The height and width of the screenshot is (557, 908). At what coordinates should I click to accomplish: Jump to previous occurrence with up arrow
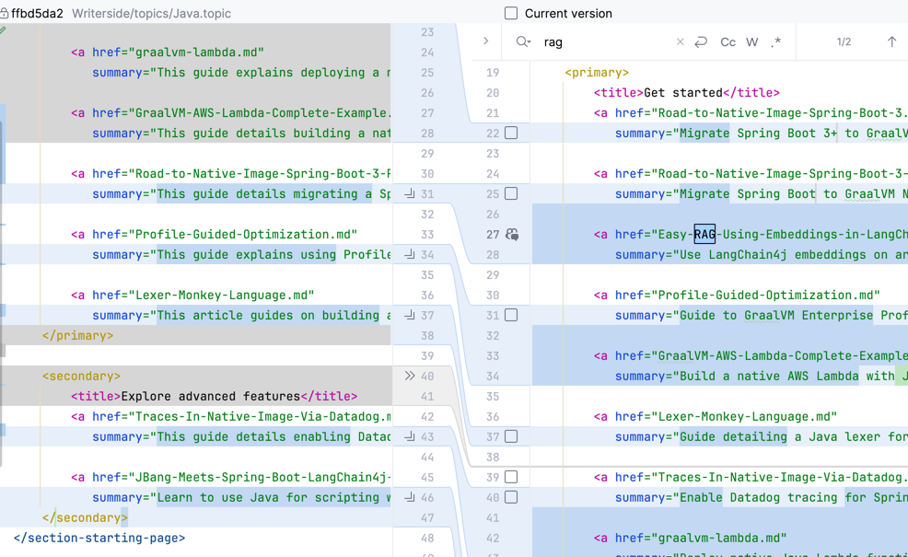coord(891,41)
